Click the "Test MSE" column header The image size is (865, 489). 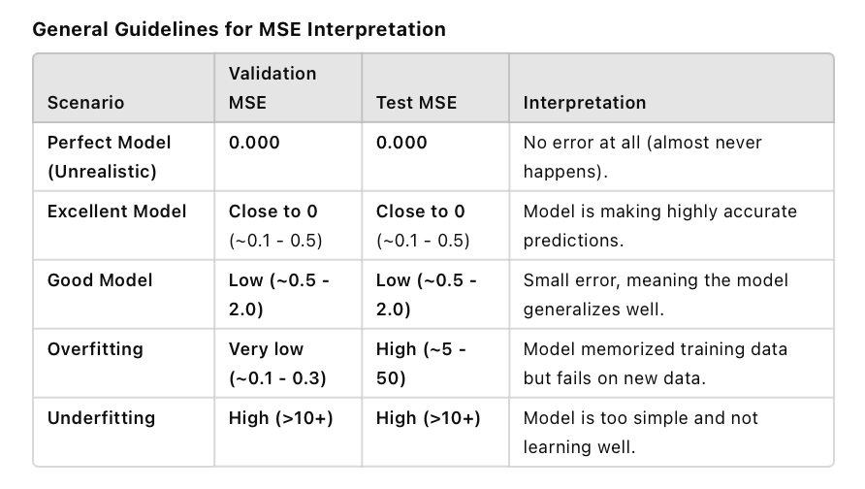pos(416,102)
